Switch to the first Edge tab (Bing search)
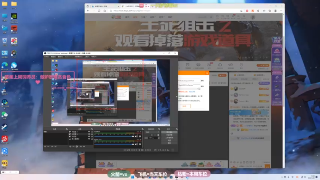 point(104,6)
